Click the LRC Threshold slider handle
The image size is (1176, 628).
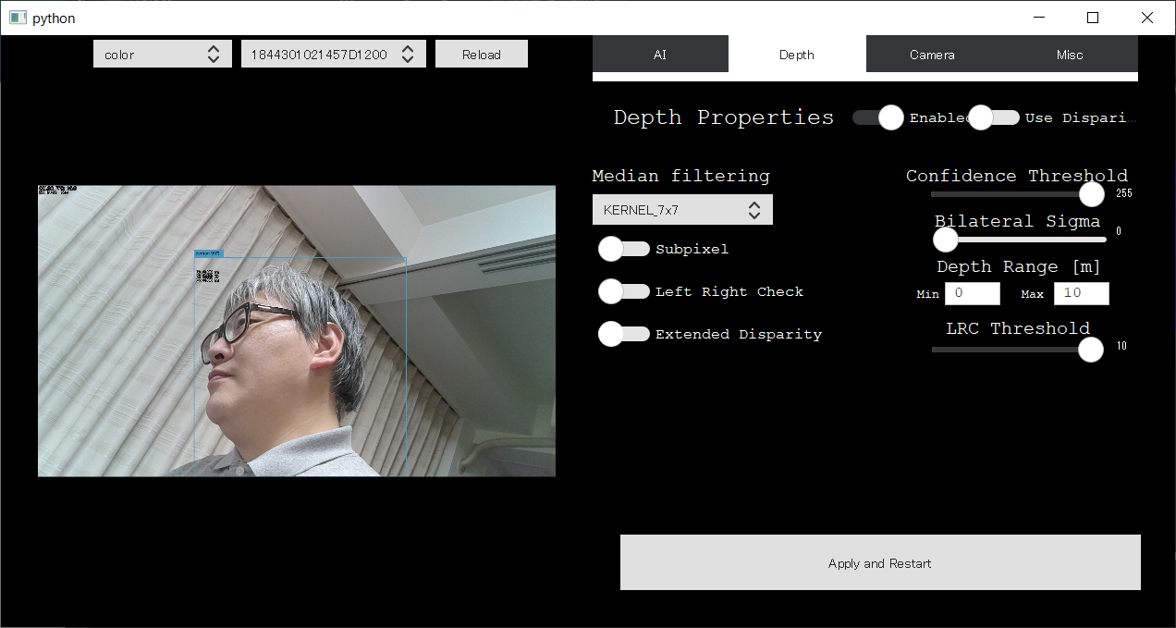pyautogui.click(x=1091, y=350)
